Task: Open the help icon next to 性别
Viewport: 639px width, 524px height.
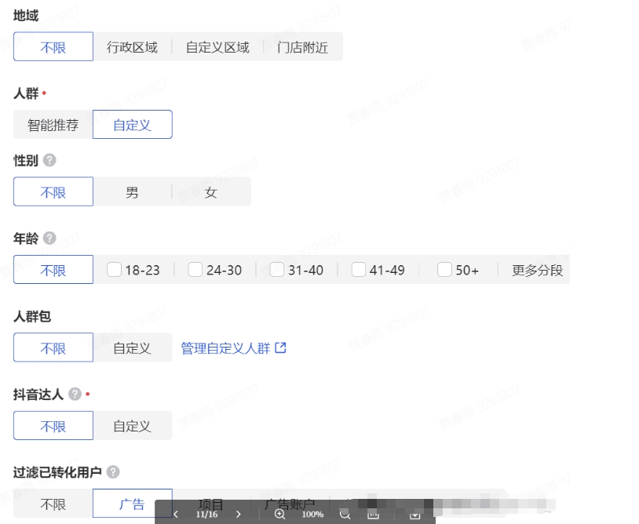Action: click(x=49, y=161)
